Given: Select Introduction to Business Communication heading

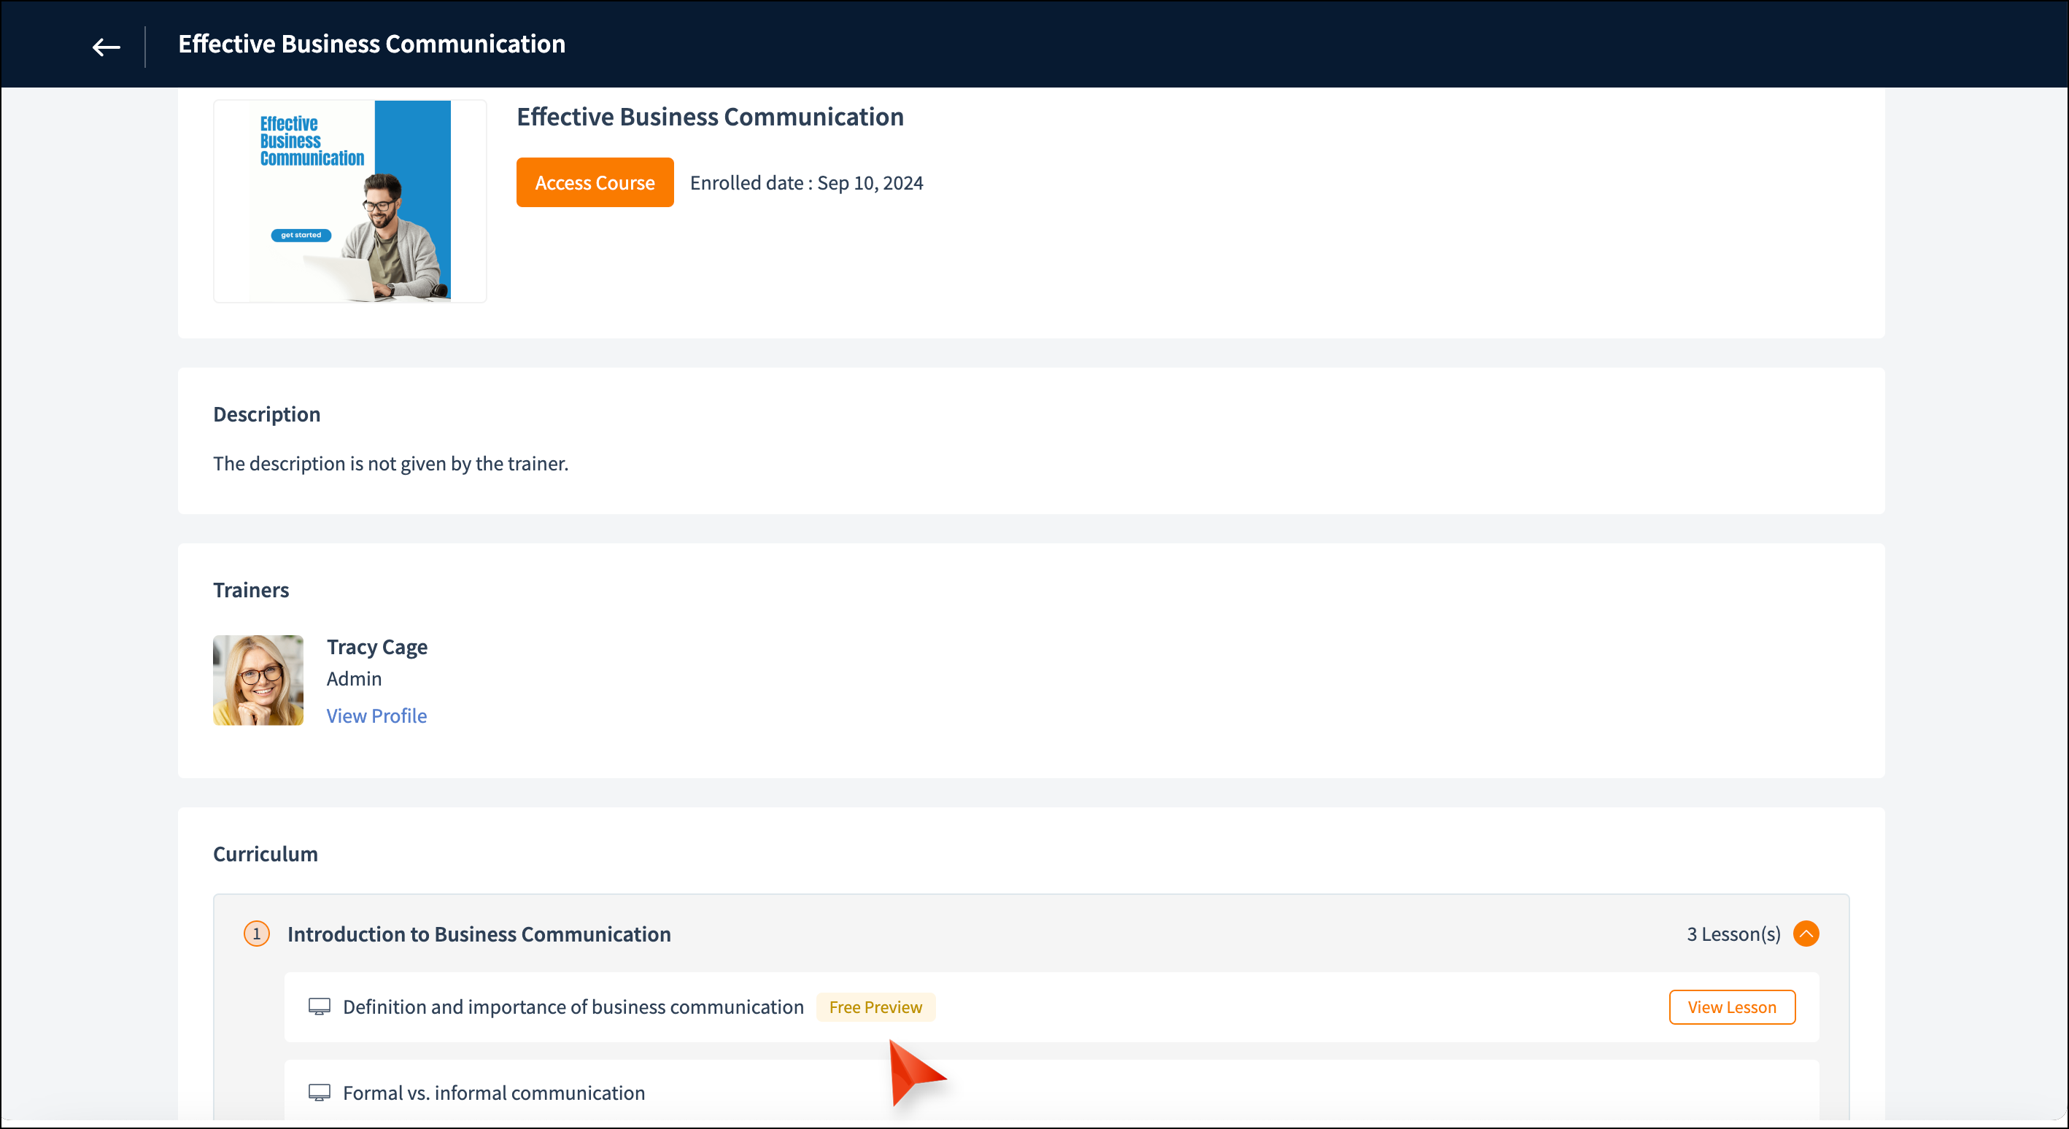Looking at the screenshot, I should [x=479, y=934].
